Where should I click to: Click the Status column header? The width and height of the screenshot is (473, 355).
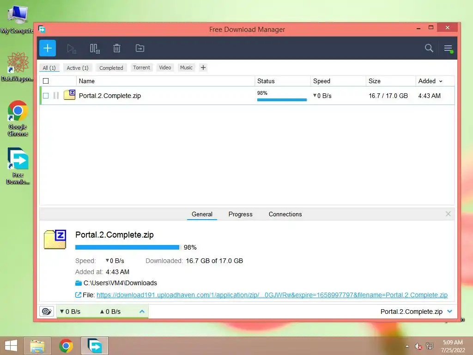tap(283, 81)
